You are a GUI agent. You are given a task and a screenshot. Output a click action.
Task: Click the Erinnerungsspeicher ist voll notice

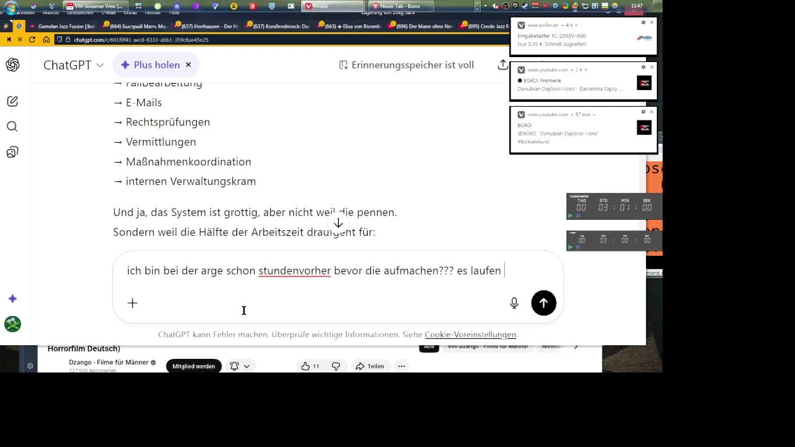point(406,65)
